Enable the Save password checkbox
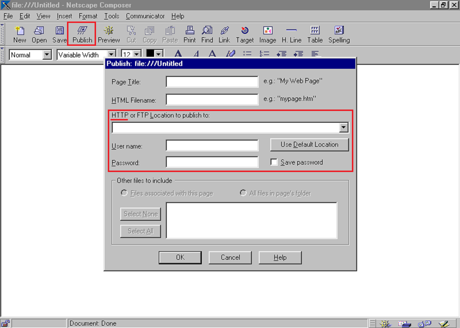 (274, 162)
